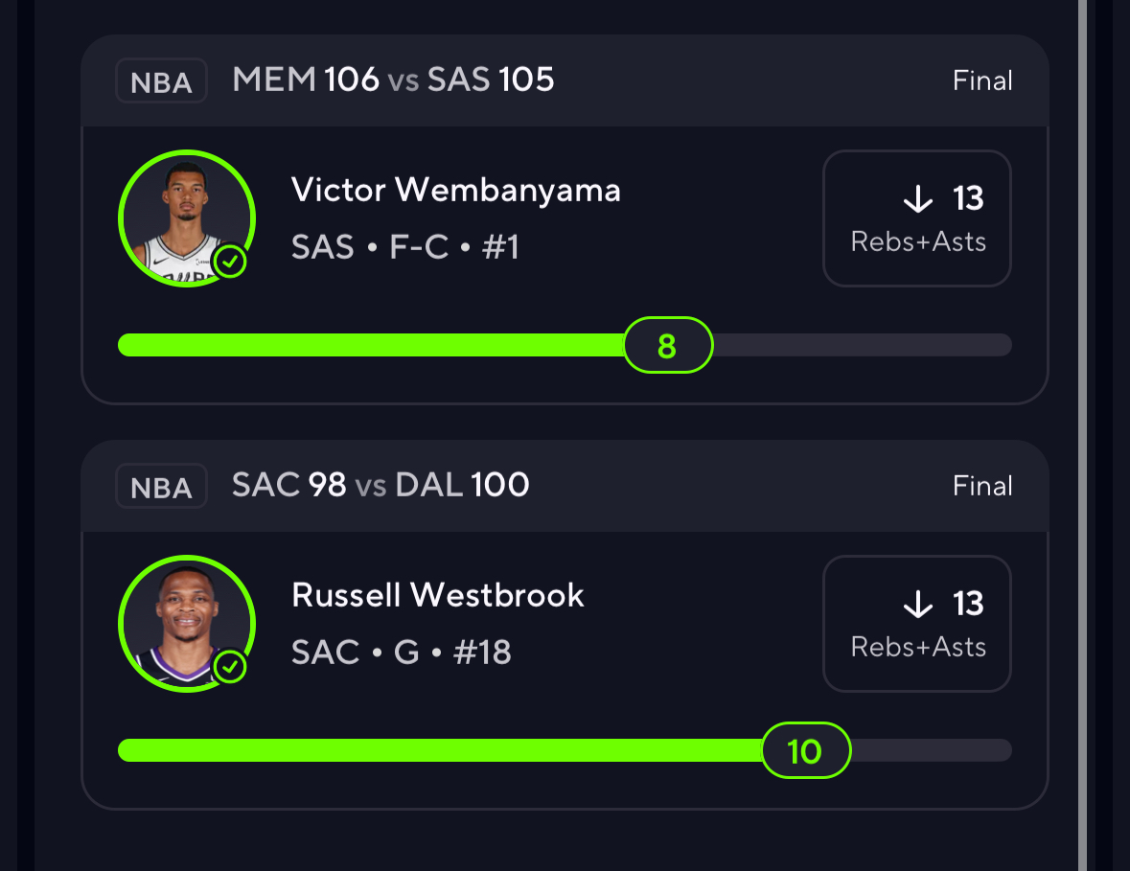Open Wembanyama's 13 Rebs+Asts projection box
Screen dimensions: 1130x871
click(917, 218)
